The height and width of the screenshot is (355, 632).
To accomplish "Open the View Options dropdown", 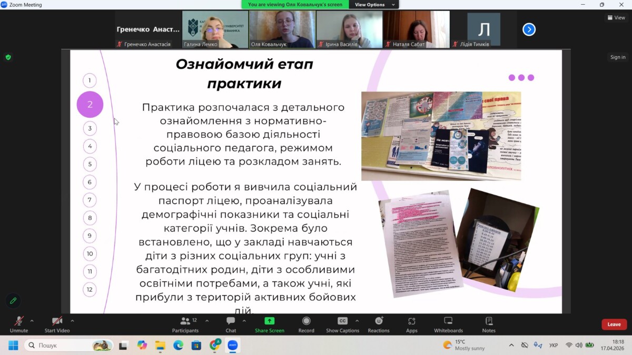I will [x=372, y=5].
